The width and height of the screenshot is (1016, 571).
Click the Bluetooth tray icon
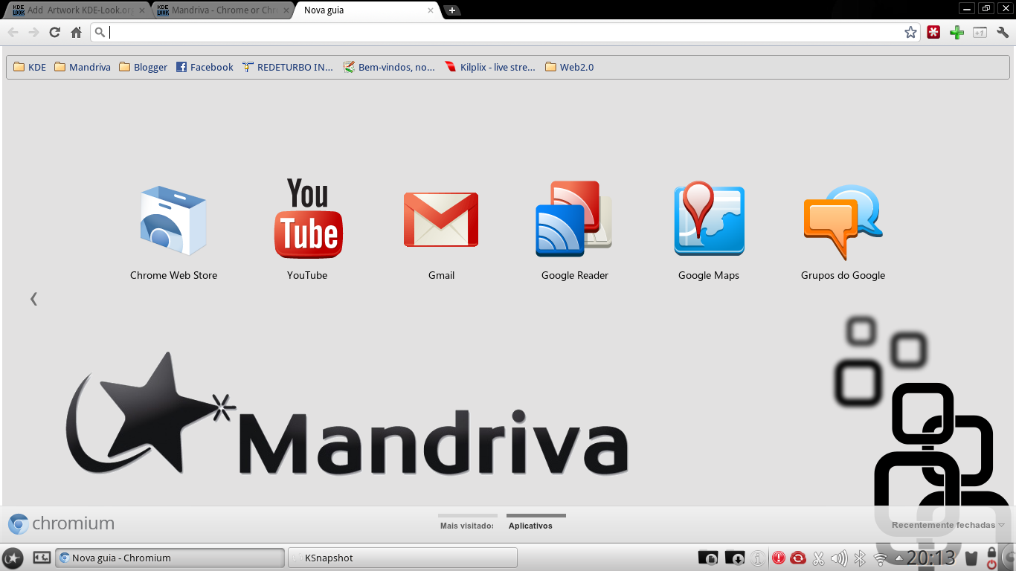(860, 558)
